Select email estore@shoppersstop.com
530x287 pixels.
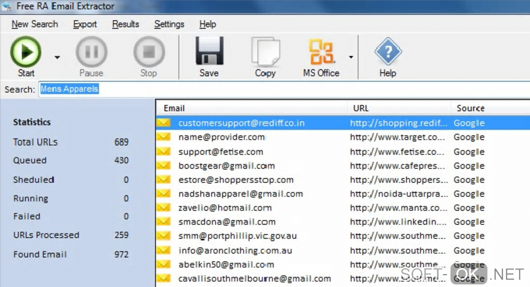[236, 180]
